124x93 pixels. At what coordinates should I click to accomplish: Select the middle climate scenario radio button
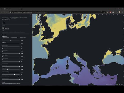[2, 22]
